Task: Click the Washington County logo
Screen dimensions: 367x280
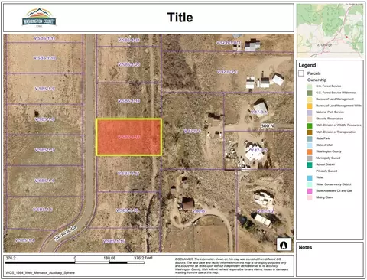Action: coord(39,18)
